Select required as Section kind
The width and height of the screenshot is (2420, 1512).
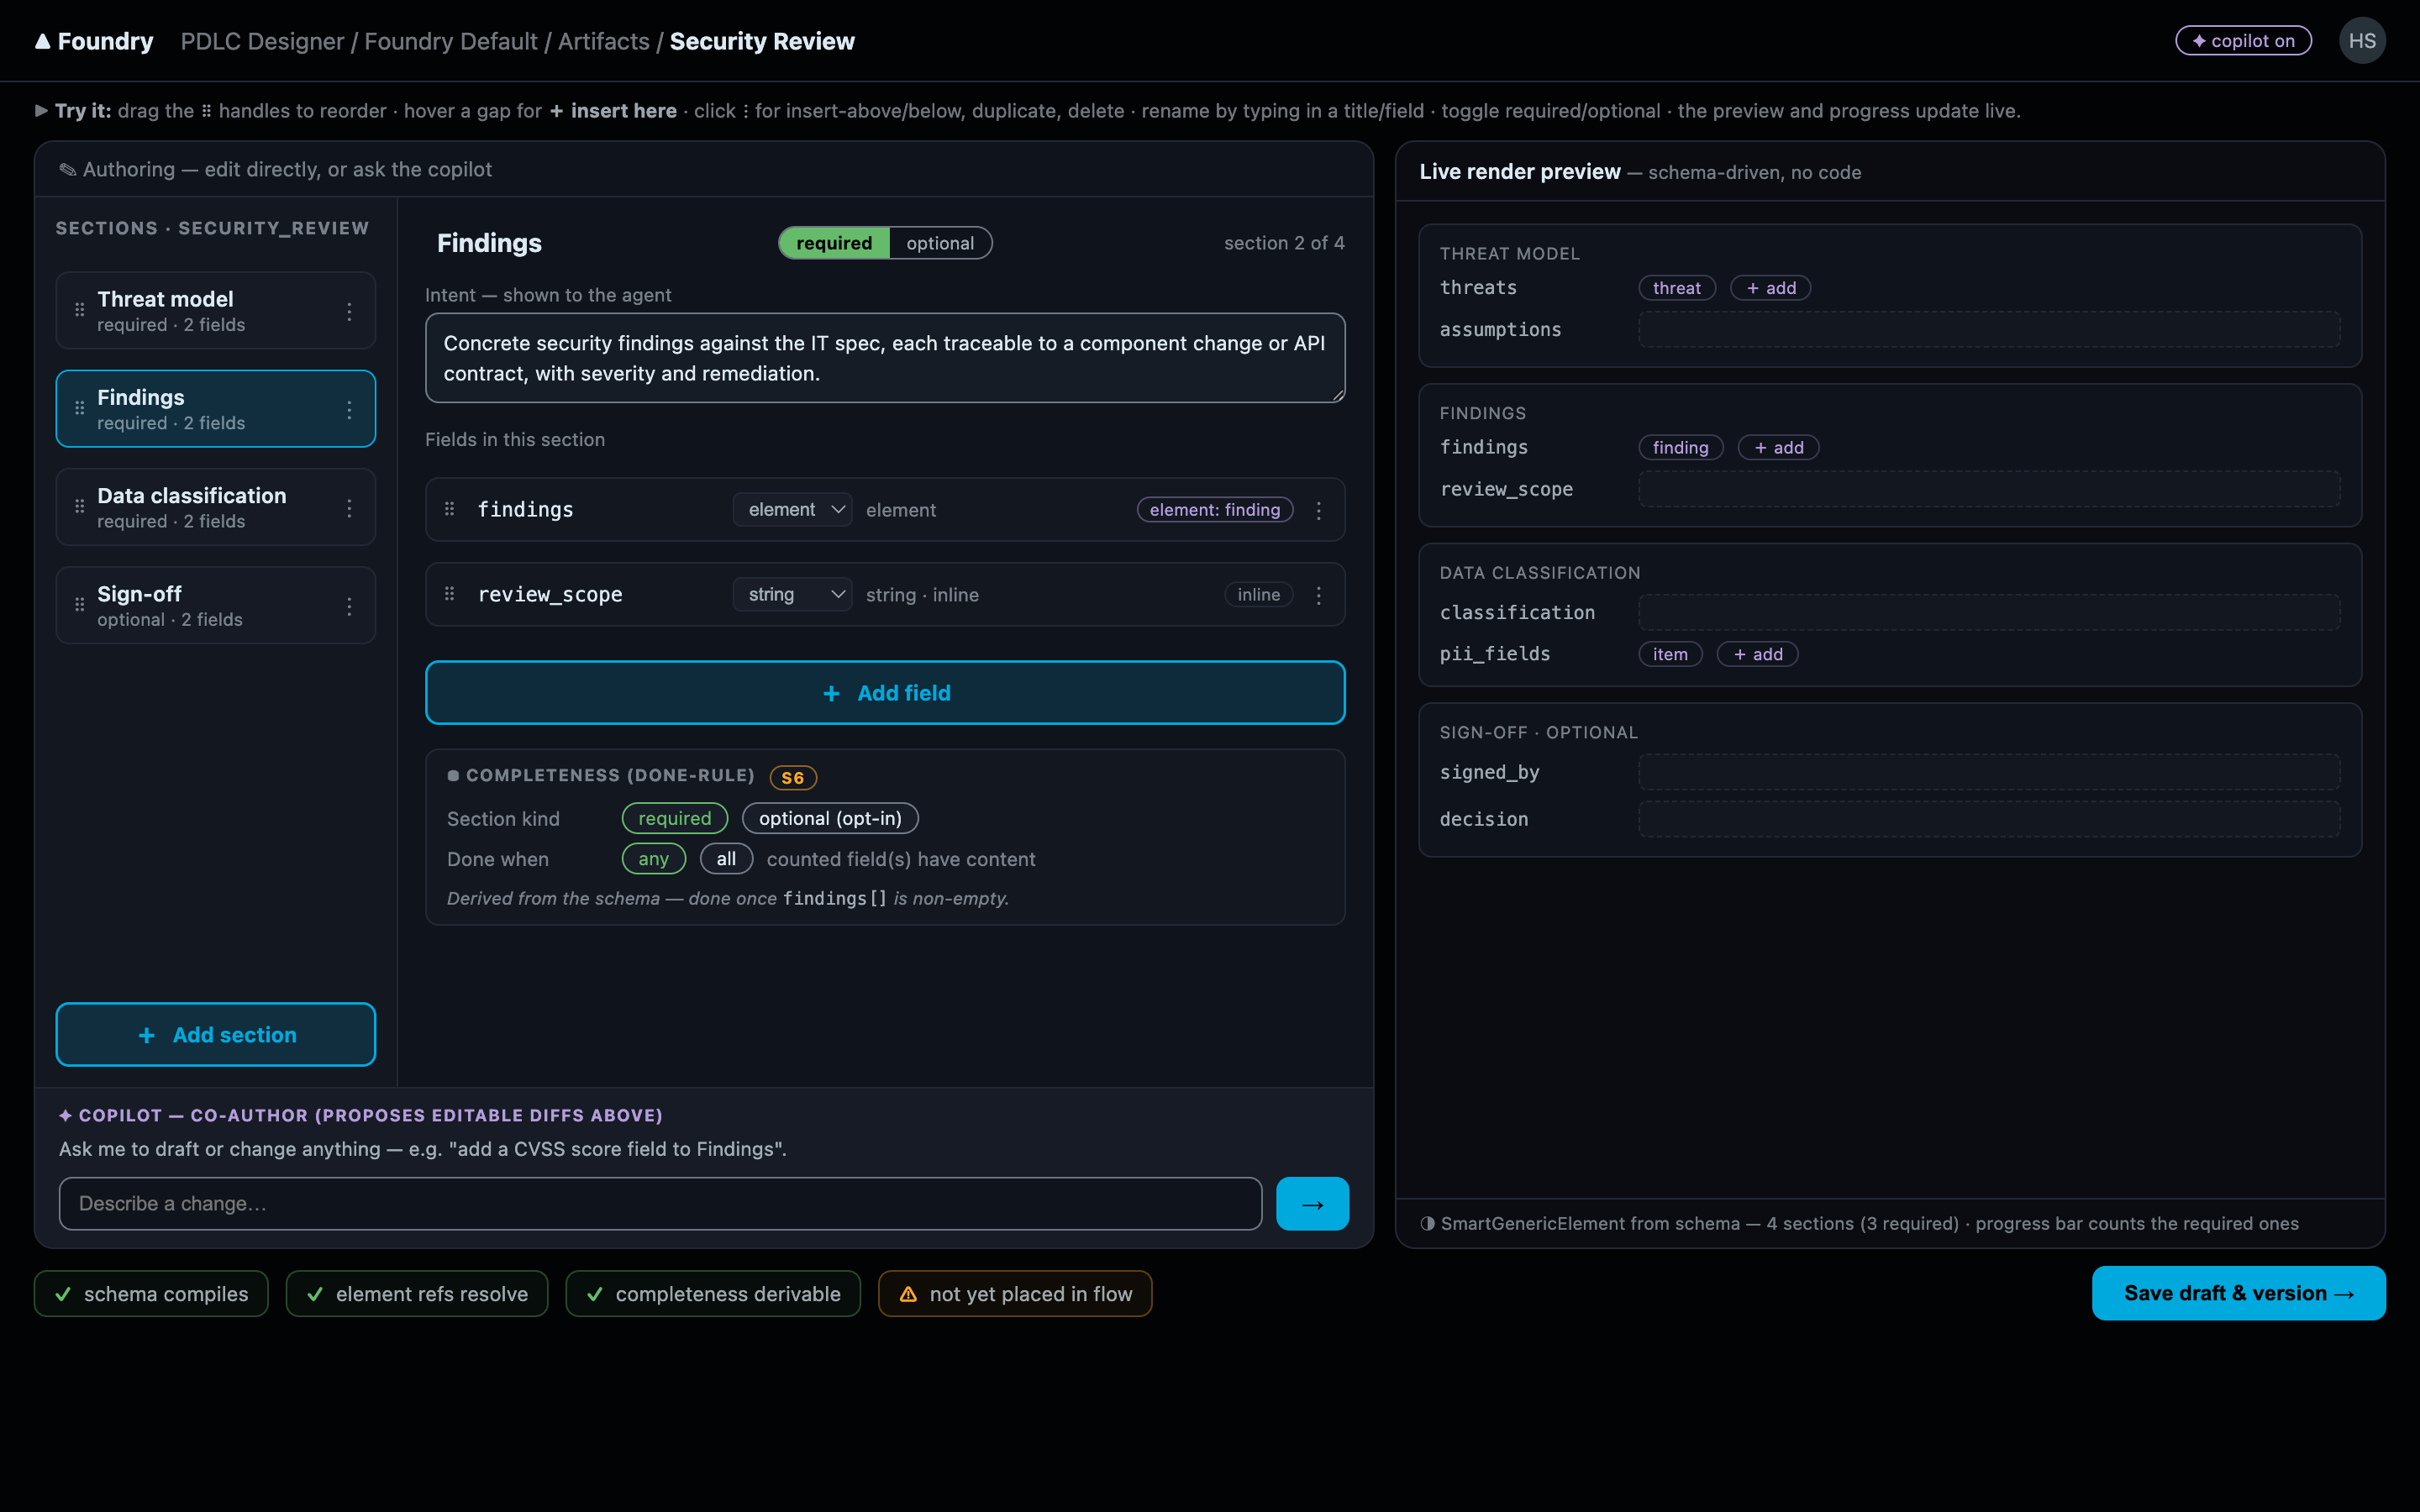pyautogui.click(x=675, y=818)
